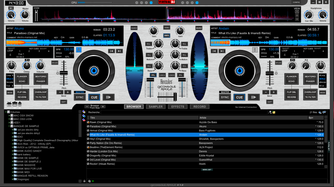Expand MAC OSX SNOW volume
This screenshot has height=187, width=334.
click(9, 116)
